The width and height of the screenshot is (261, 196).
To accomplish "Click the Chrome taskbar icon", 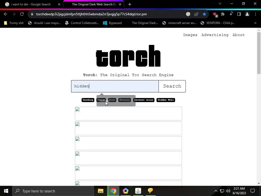I will coord(113,191).
